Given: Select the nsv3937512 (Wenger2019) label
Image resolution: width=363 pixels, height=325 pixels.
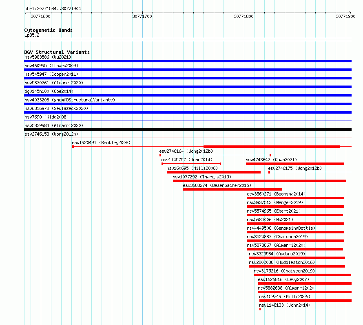Looking at the screenshot, I should point(275,202).
